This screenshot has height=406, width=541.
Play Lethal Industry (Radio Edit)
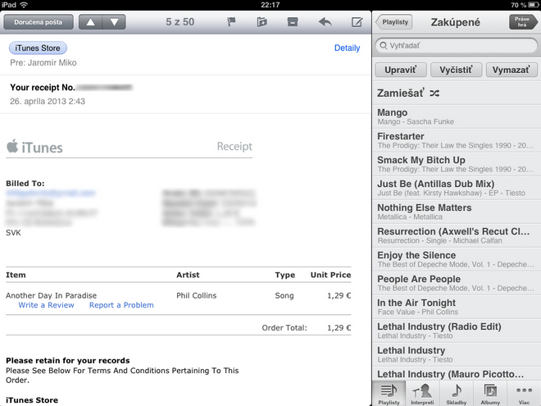[456, 331]
